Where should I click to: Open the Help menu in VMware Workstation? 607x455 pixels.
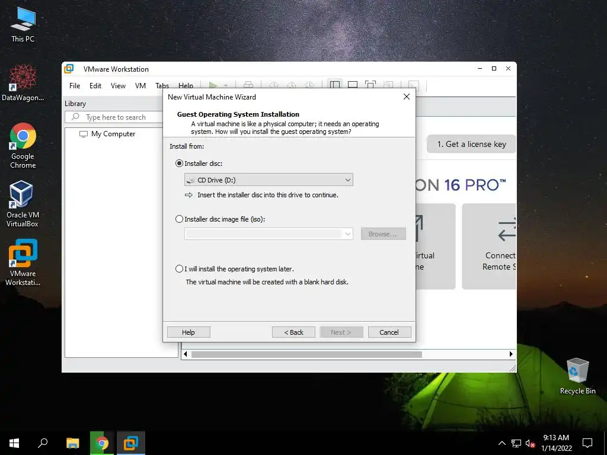click(186, 85)
